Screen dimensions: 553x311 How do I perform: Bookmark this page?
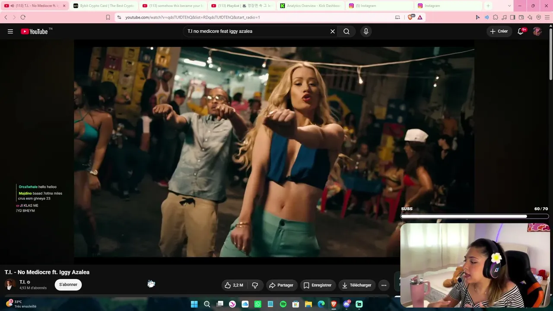pos(108,17)
